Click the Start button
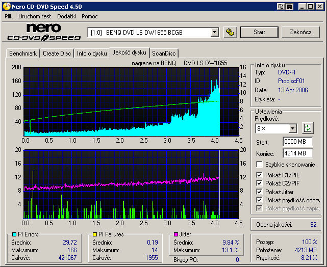327x267 pixels. point(259,32)
